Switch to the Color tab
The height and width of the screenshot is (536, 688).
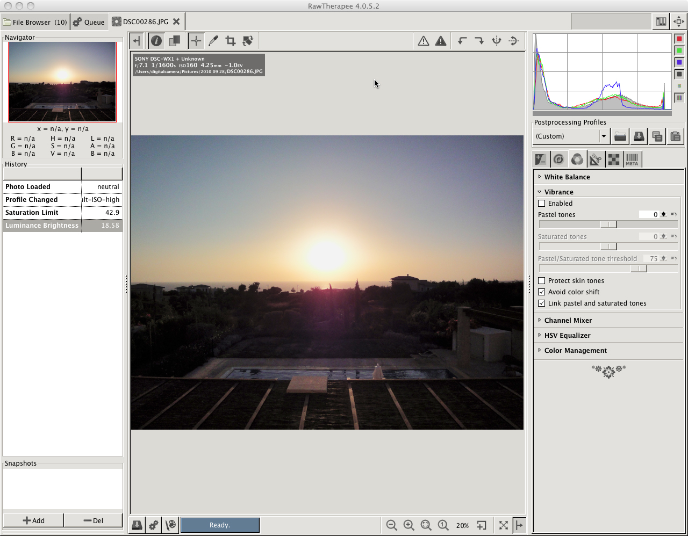tap(577, 159)
